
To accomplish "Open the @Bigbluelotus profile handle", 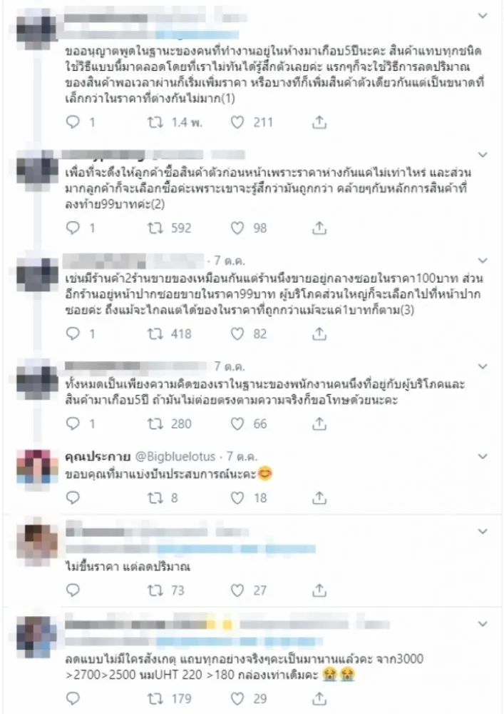I will [x=175, y=456].
